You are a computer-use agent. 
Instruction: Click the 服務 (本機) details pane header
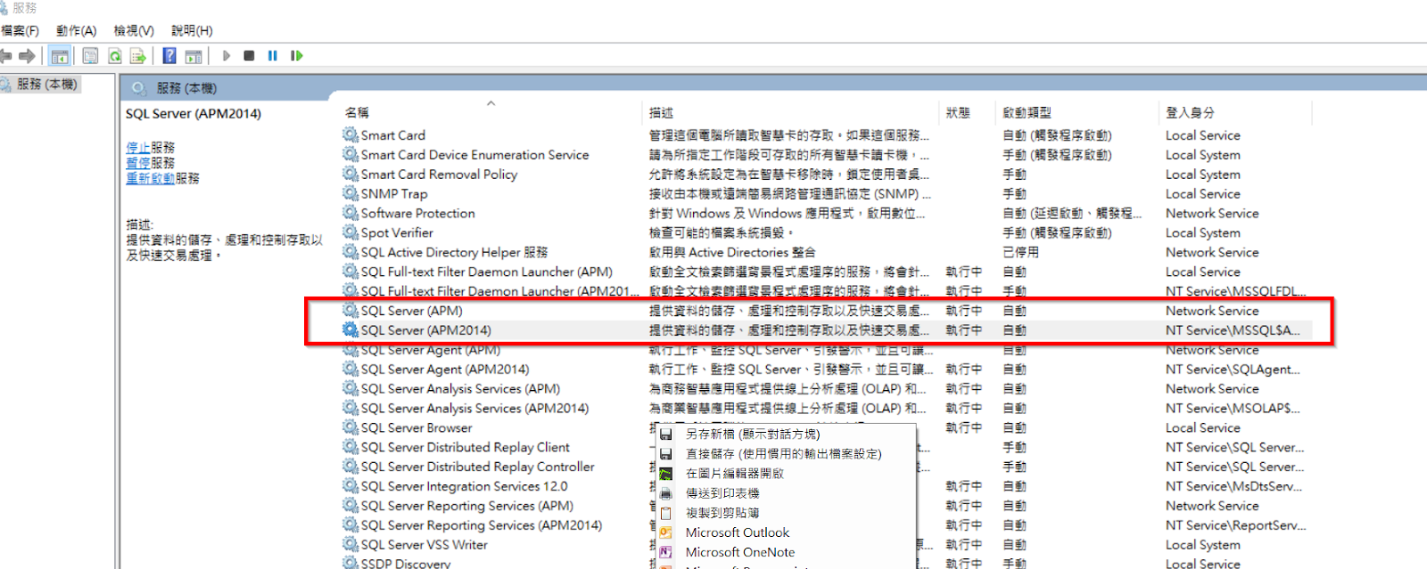coord(186,88)
